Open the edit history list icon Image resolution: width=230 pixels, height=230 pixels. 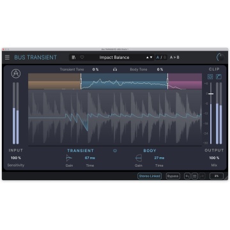tap(195, 176)
